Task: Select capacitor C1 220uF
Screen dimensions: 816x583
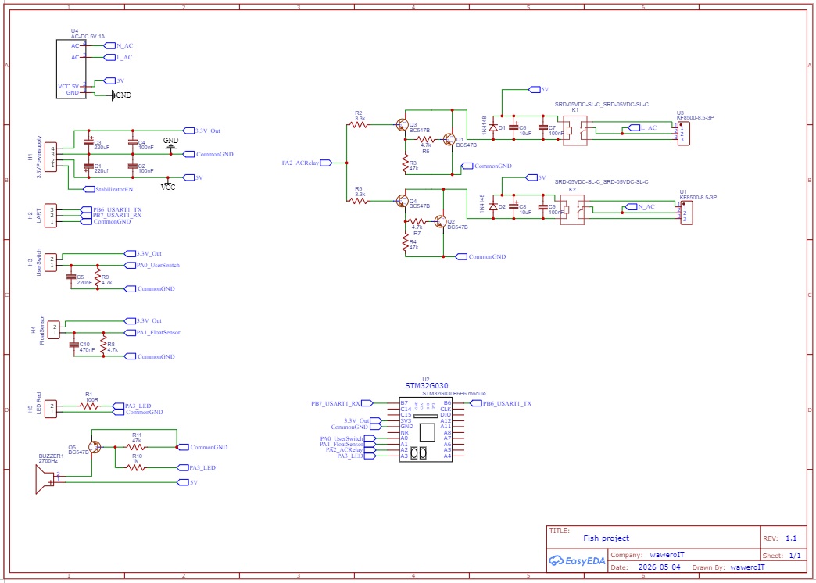Action: point(89,166)
